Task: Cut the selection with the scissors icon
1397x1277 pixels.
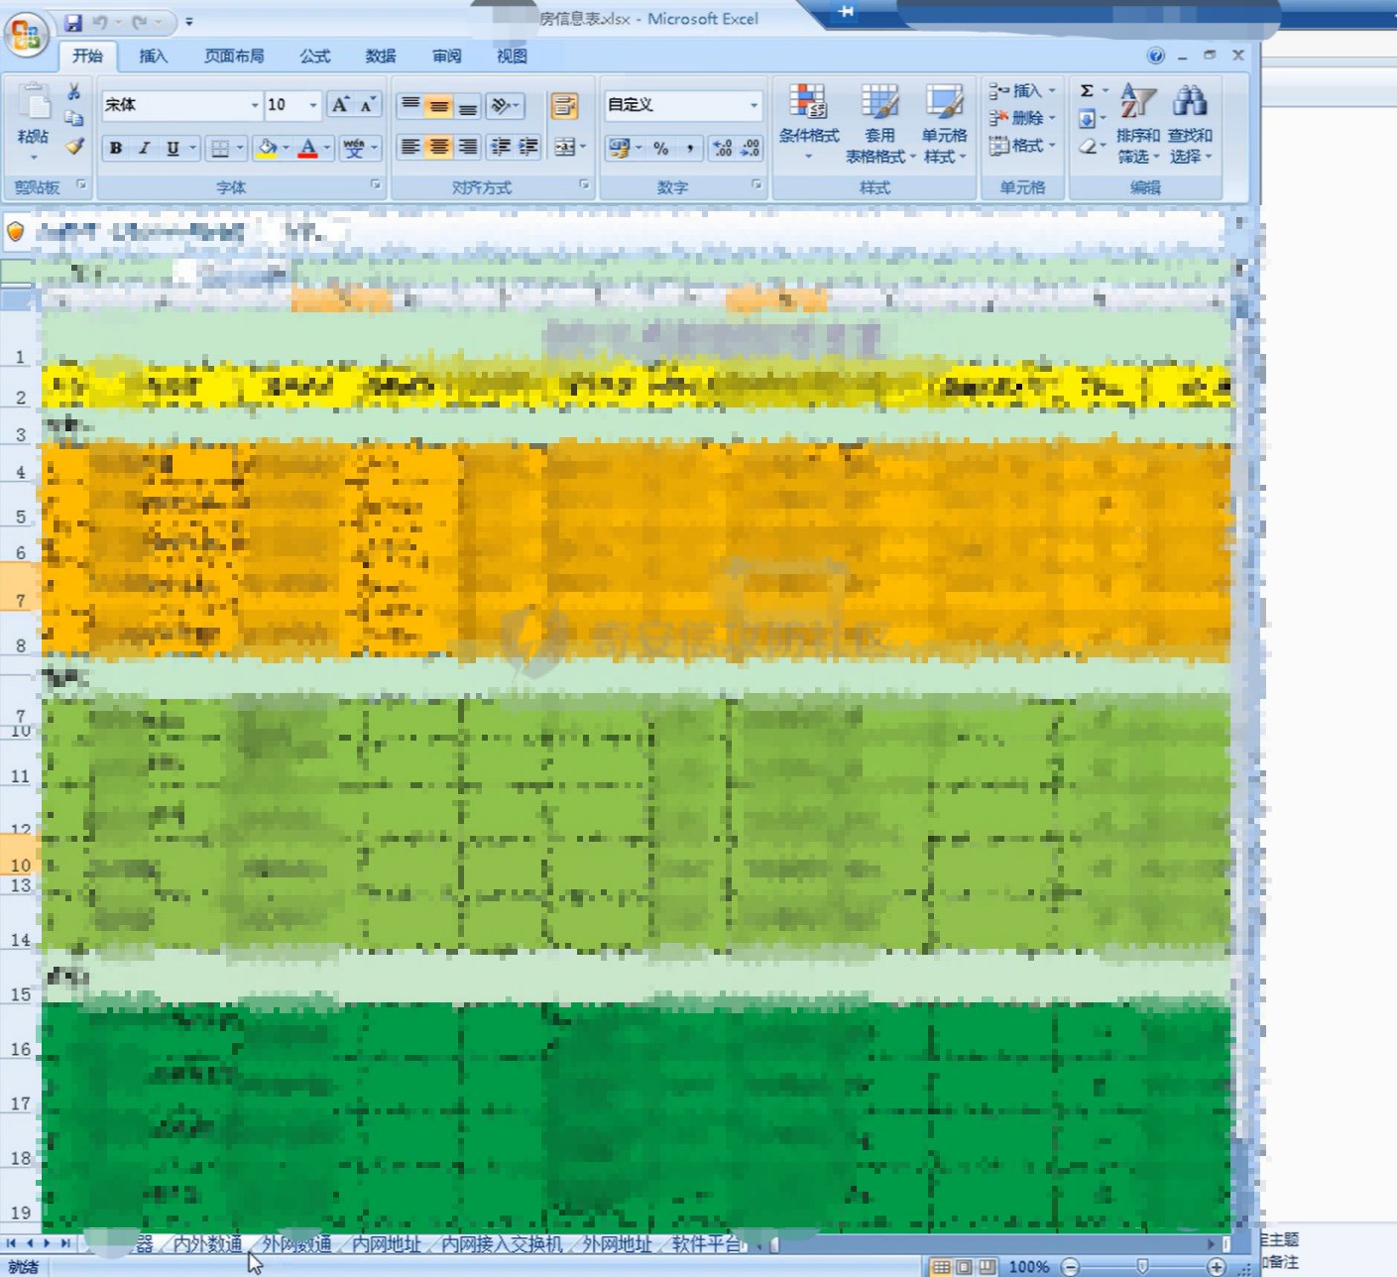Action: (x=74, y=91)
